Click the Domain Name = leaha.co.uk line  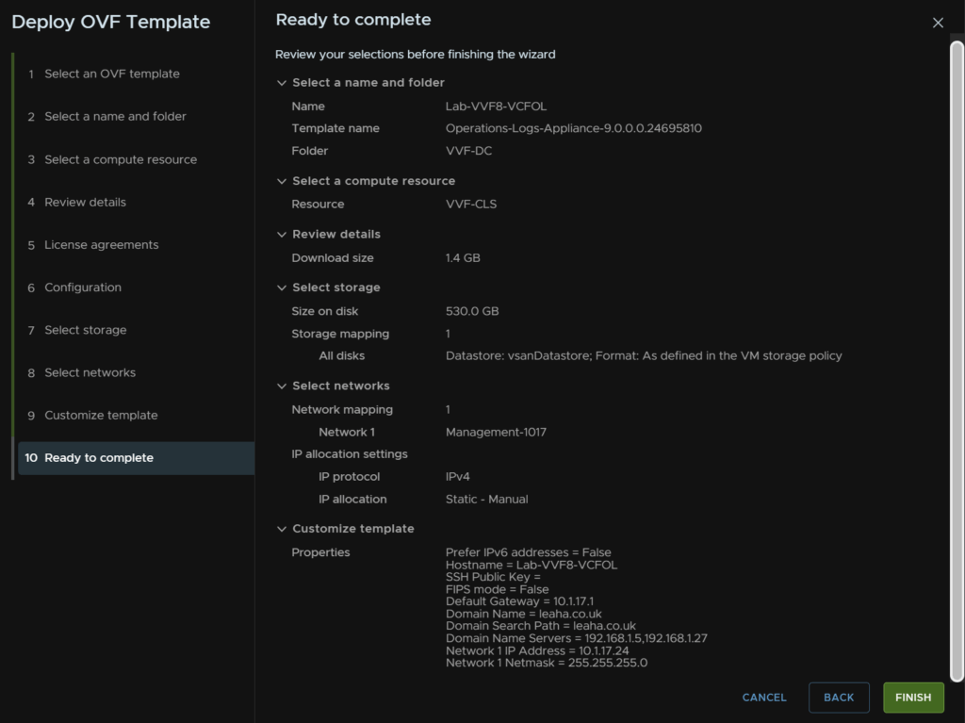click(524, 614)
